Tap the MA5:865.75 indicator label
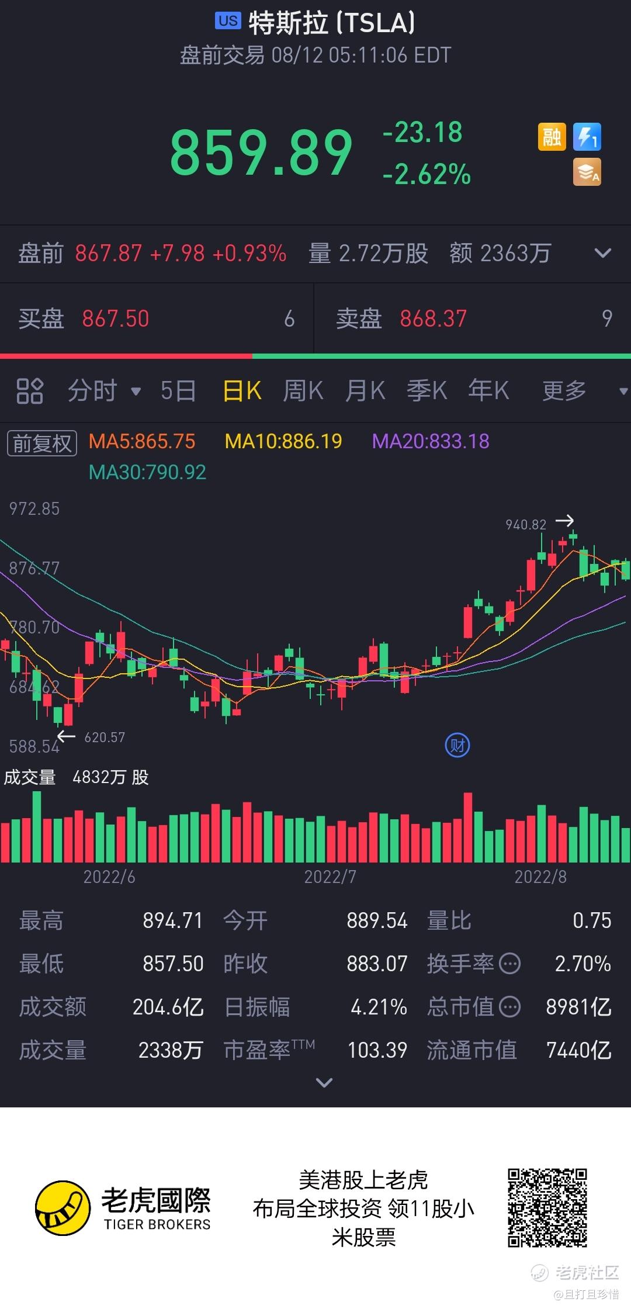This screenshot has height=1309, width=631. 142,441
